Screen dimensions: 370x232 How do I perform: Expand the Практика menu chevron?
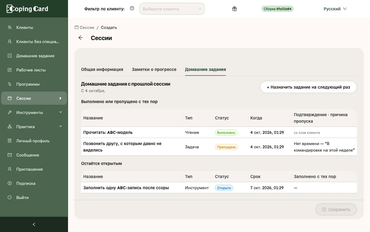pos(61,126)
